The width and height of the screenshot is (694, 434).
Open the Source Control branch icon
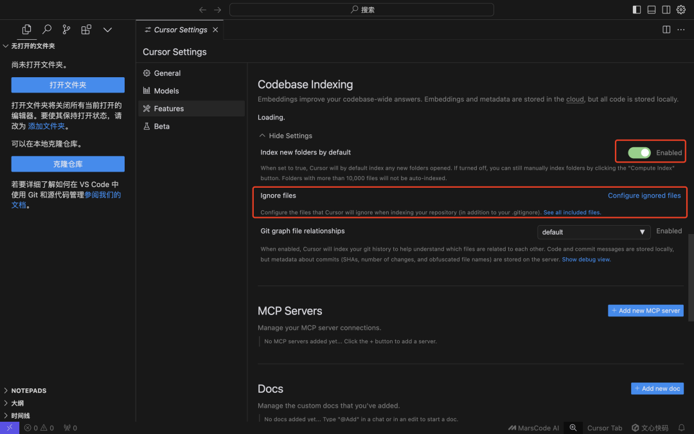[x=66, y=30]
